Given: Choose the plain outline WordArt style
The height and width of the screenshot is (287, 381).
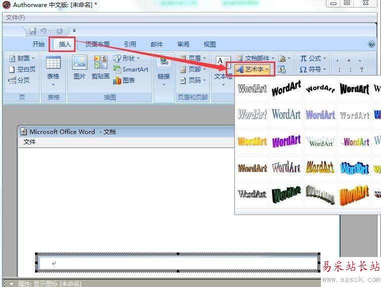Looking at the screenshot, I should 252,88.
